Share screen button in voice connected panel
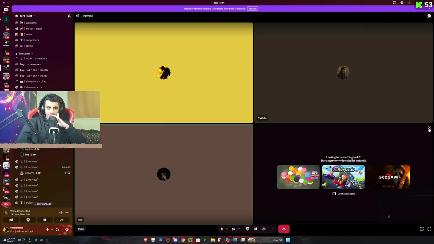 28,220
